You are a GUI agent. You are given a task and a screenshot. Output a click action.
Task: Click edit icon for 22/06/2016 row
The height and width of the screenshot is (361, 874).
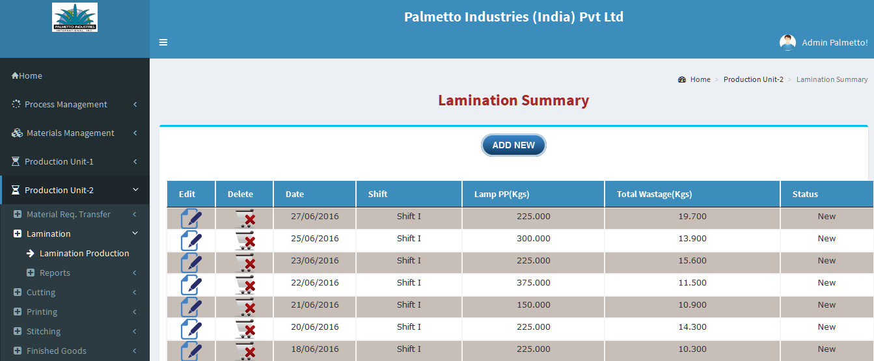click(x=191, y=284)
